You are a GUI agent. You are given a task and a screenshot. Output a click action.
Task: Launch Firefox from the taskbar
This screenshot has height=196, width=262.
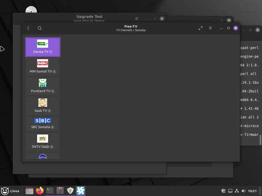[x=40, y=191]
